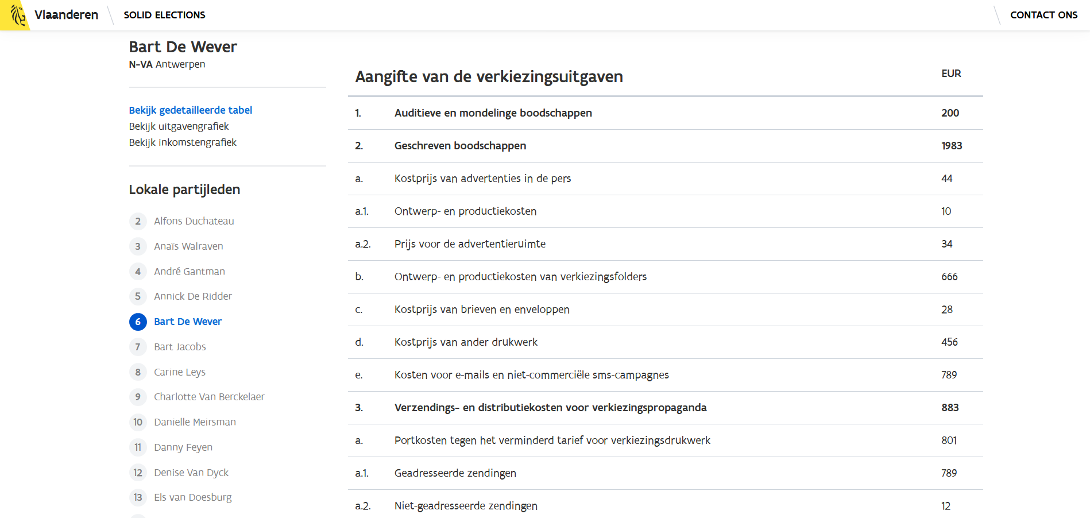Select Annick De Ridder from the list
The height and width of the screenshot is (518, 1090).
192,296
